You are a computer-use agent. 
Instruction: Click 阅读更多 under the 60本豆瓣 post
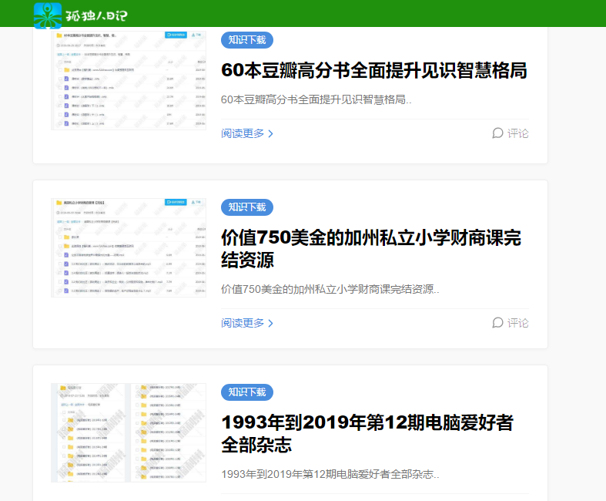(x=243, y=133)
